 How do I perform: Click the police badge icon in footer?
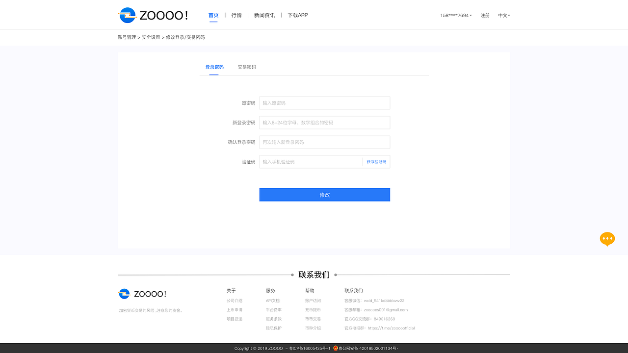pyautogui.click(x=336, y=348)
